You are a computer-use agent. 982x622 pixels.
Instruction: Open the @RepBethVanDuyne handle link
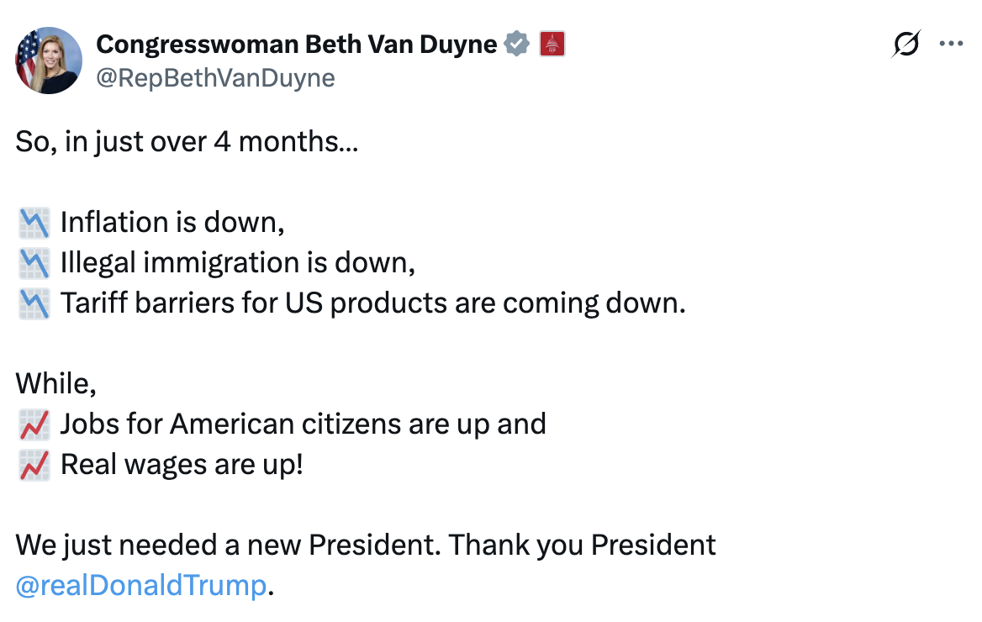[215, 78]
